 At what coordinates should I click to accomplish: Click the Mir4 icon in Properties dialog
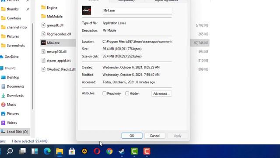87,10
